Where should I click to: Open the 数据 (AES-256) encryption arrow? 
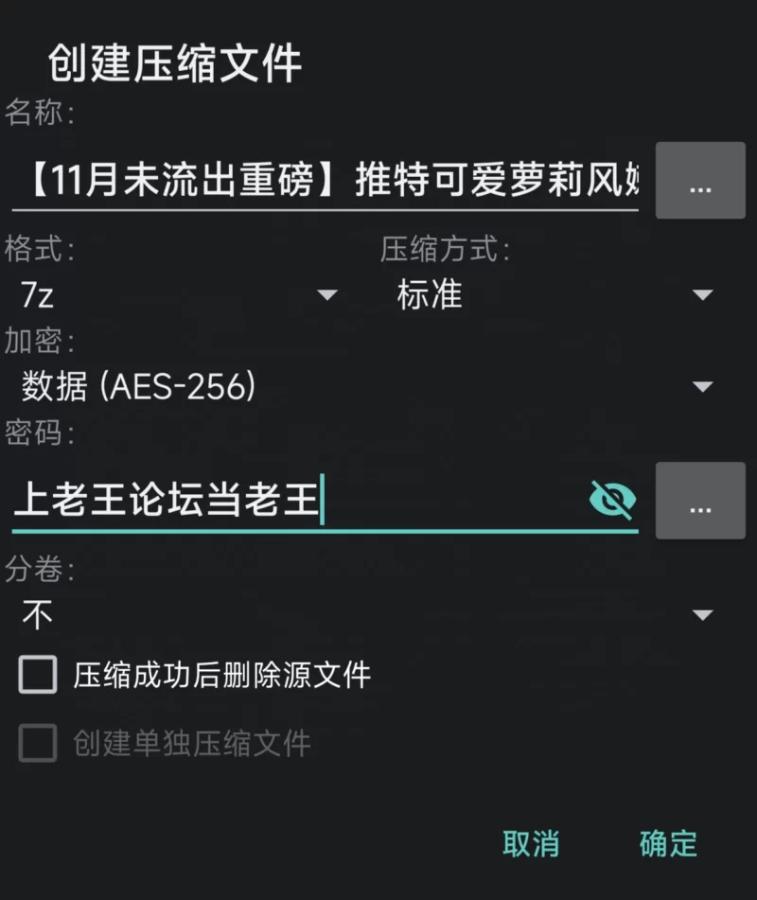click(702, 386)
